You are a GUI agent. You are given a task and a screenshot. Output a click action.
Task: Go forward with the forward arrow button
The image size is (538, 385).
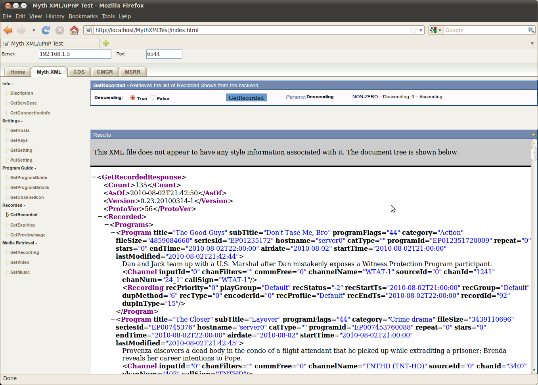coord(21,30)
